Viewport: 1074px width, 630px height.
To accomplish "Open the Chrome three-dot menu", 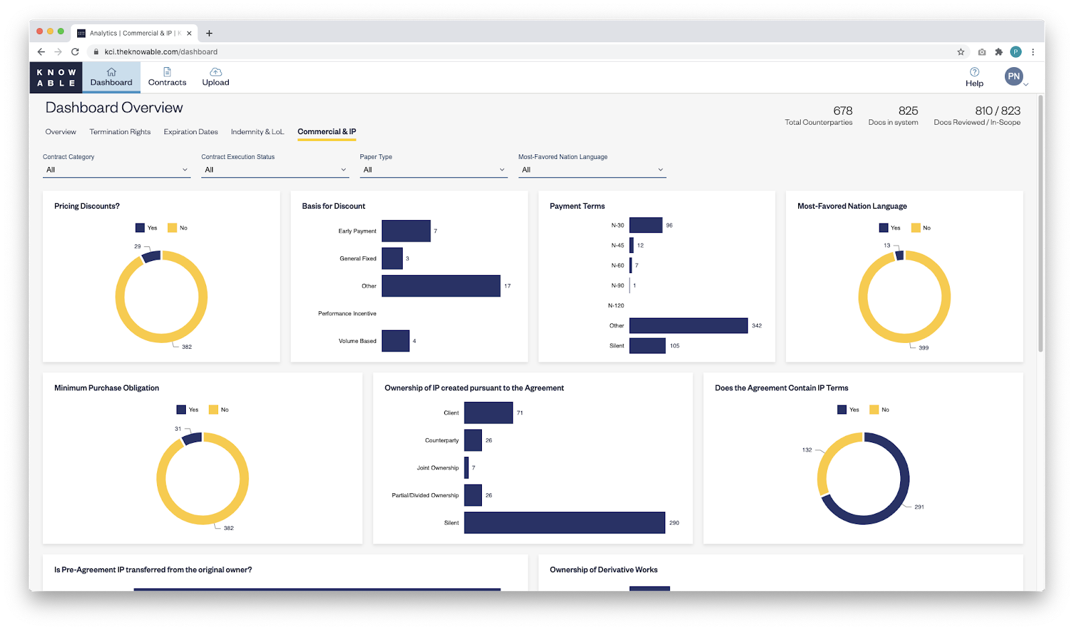I will (x=1033, y=52).
